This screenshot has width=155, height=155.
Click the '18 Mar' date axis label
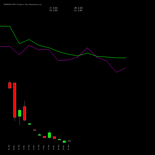49,147
